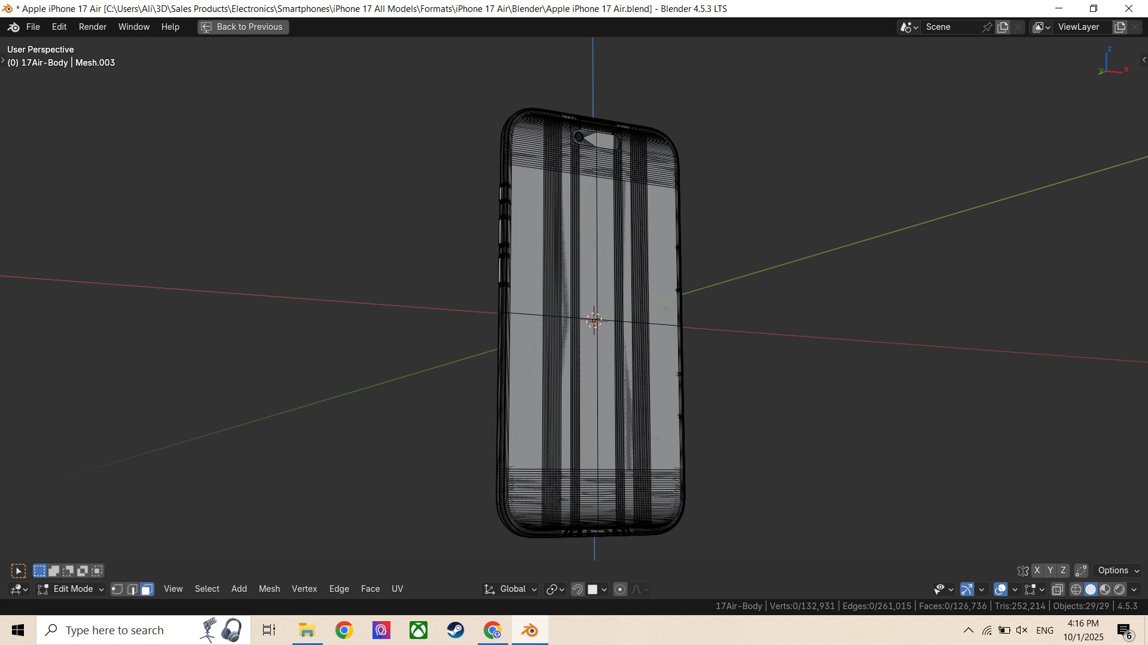Pin the scene to workspace
The height and width of the screenshot is (645, 1148).
pos(987,27)
